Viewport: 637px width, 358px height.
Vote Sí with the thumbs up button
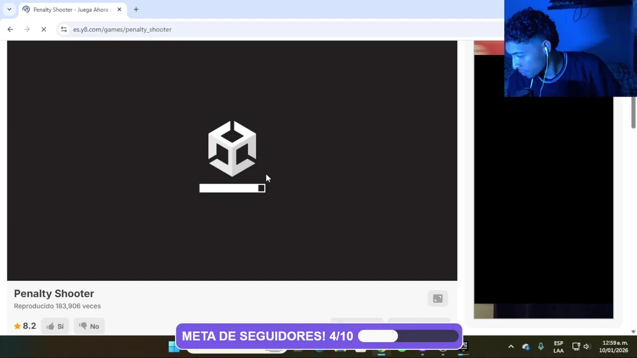pyautogui.click(x=55, y=326)
